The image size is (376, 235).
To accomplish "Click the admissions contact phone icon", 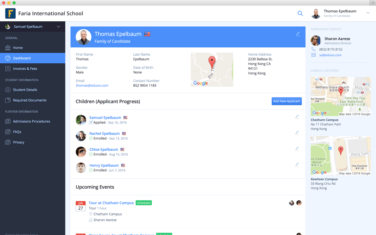I will [x=314, y=49].
